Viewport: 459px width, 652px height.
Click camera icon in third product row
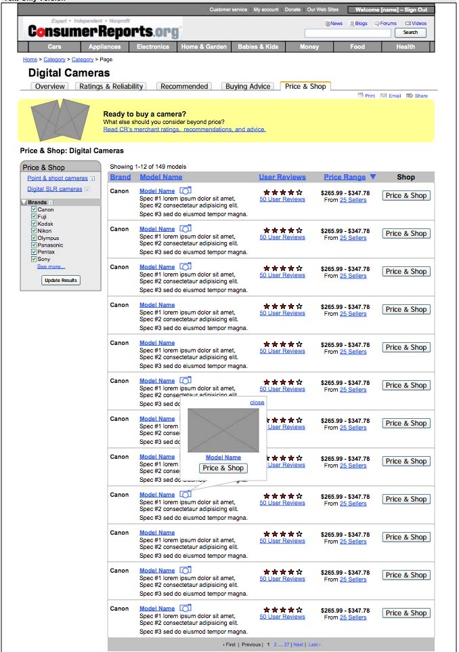click(185, 266)
